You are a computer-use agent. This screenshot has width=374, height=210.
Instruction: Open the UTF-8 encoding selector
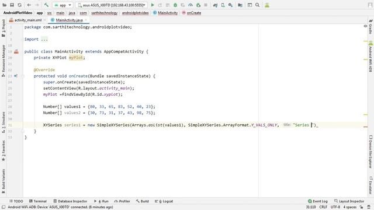click(335, 207)
